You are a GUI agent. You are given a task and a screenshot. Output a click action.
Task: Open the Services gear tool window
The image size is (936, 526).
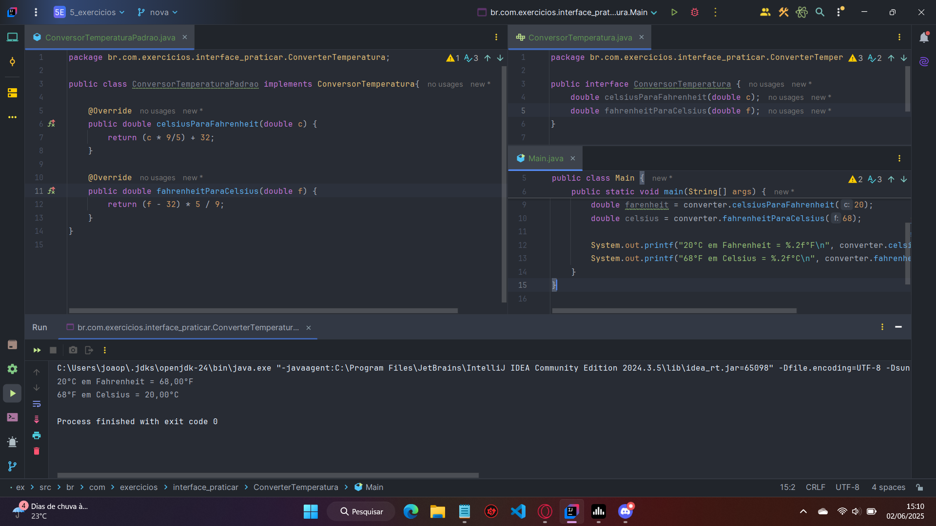12,369
